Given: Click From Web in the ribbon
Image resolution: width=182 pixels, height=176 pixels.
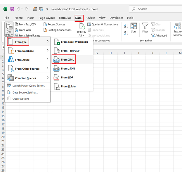Looking at the screenshot, I should pyautogui.click(x=23, y=30).
